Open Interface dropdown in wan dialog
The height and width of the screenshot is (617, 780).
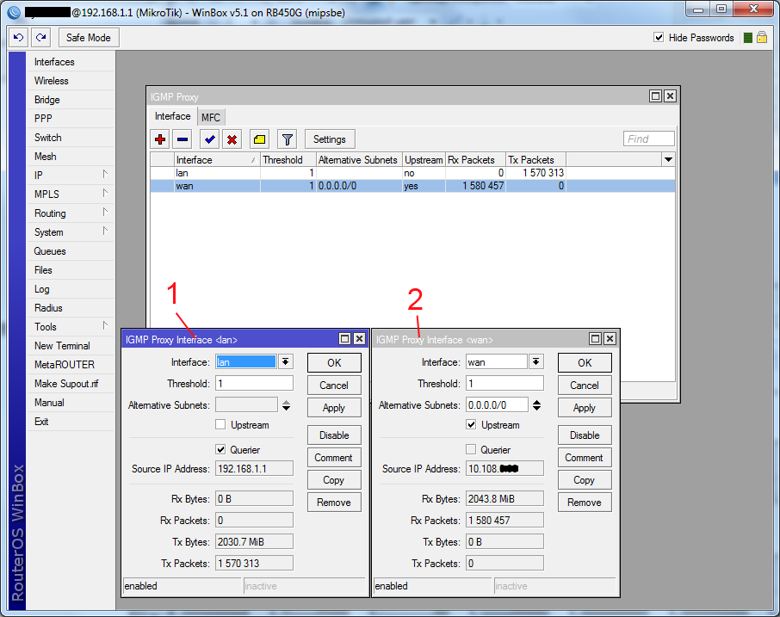(x=536, y=362)
